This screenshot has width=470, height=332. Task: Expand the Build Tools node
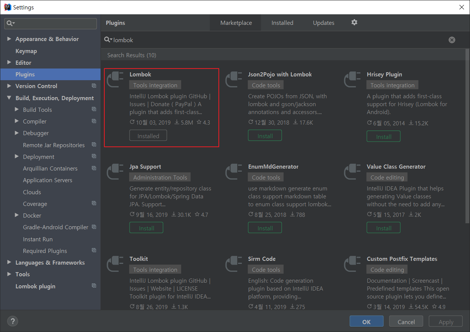tap(17, 110)
